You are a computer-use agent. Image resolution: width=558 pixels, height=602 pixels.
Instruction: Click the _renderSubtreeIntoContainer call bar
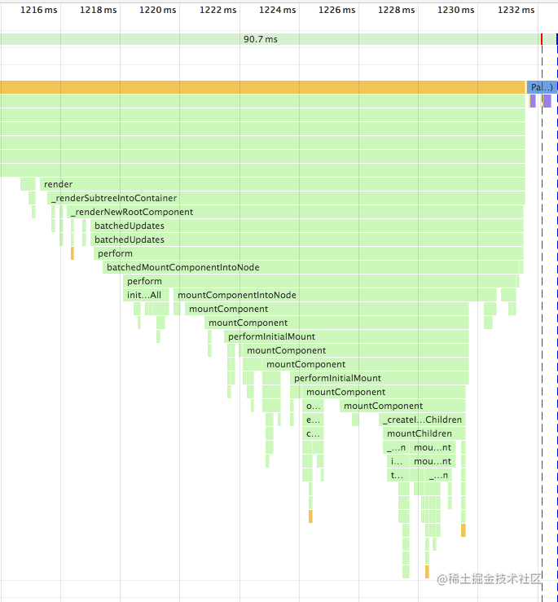[286, 198]
